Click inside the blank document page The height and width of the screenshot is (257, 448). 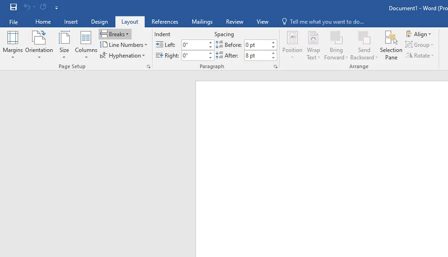[322, 169]
